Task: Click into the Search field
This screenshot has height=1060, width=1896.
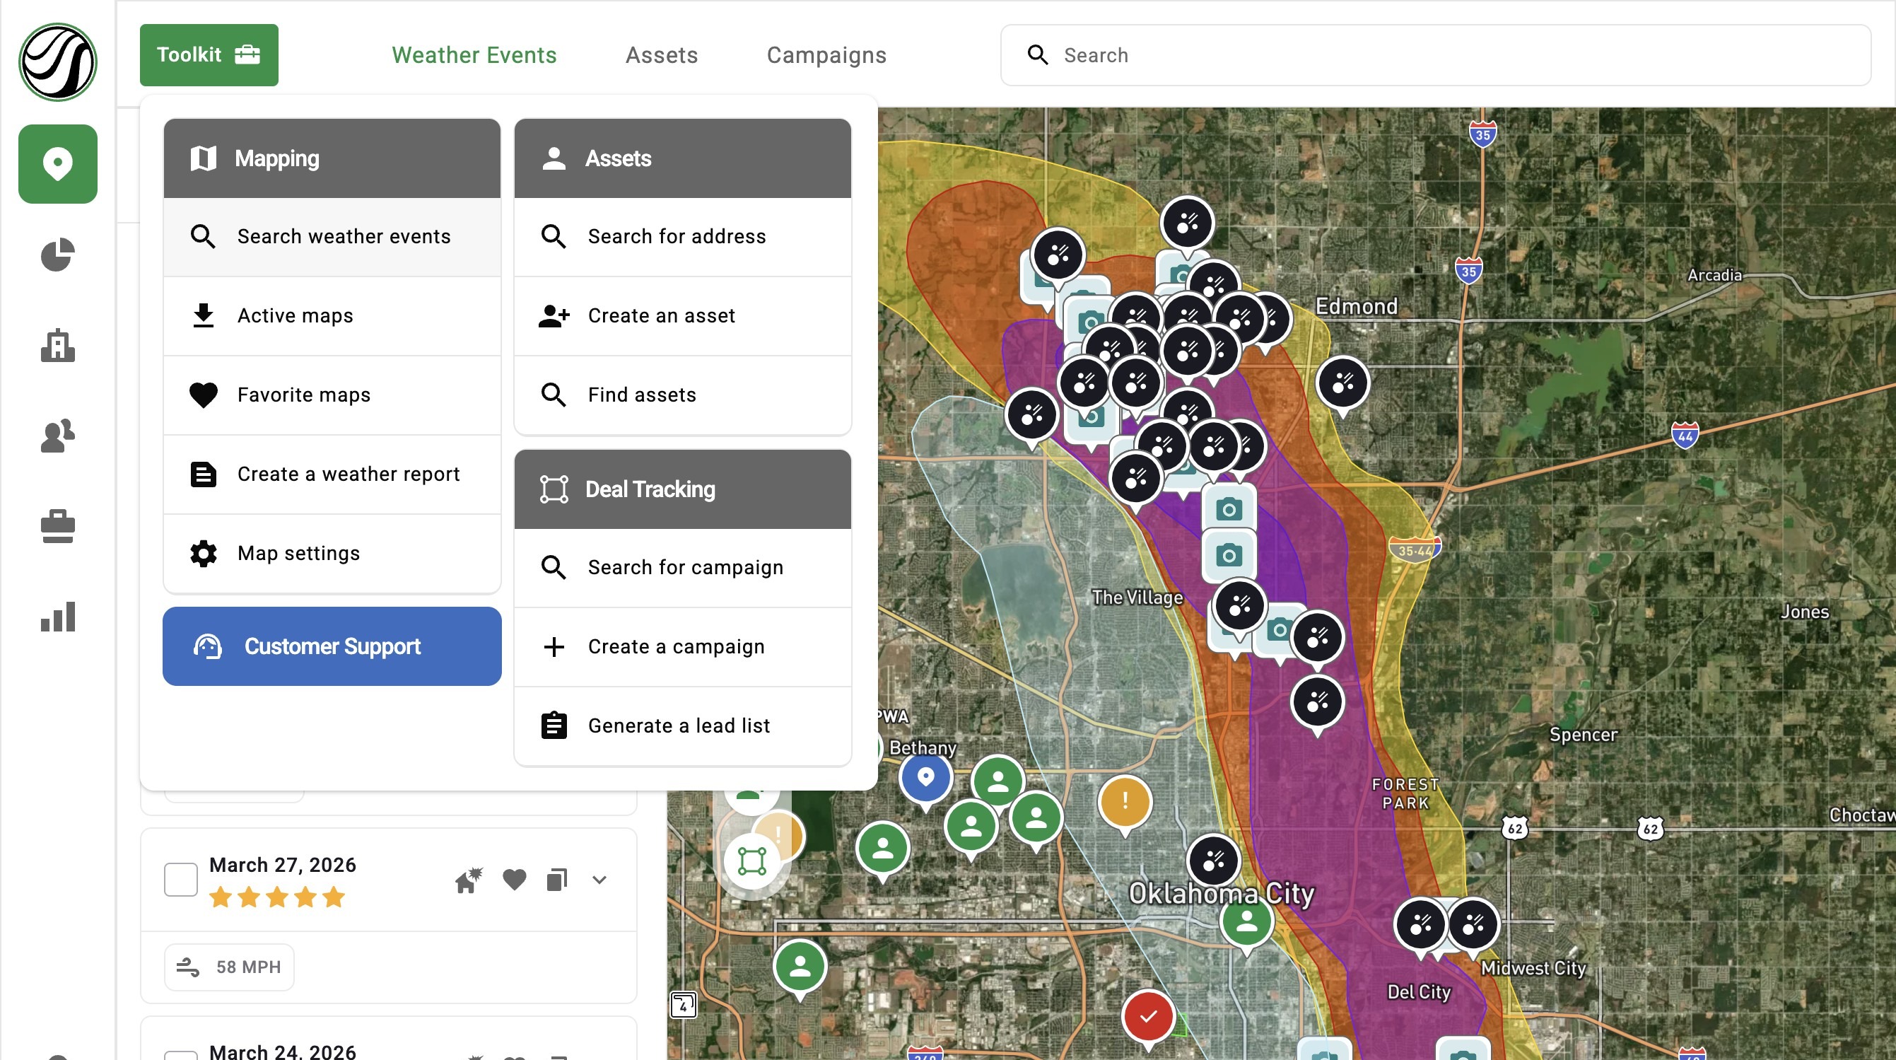Action: [1435, 55]
